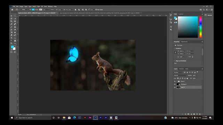
Task: Open the layer blend mode Normal dropdown
Action: [180, 75]
